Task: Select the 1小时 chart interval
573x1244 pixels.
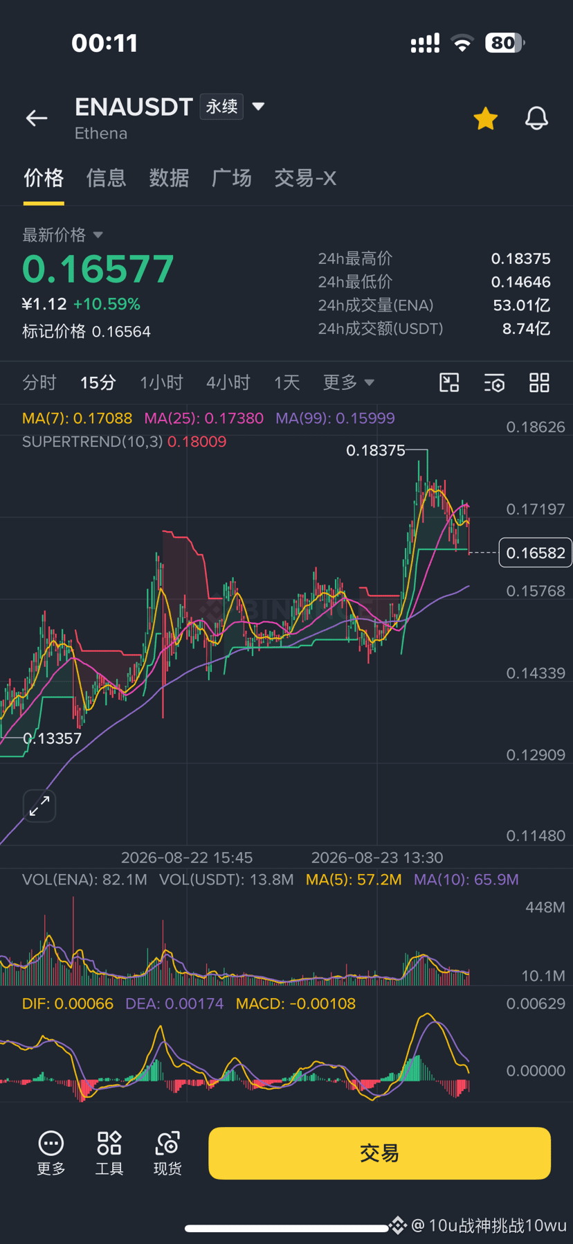Action: (161, 382)
